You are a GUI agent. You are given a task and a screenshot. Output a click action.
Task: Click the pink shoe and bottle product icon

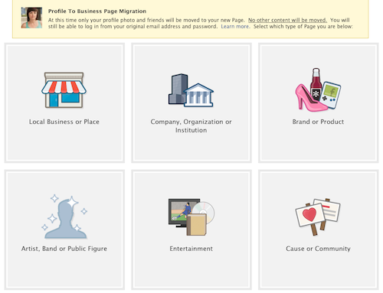point(318,90)
